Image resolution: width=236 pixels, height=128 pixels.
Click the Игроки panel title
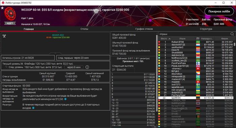(x=164, y=34)
